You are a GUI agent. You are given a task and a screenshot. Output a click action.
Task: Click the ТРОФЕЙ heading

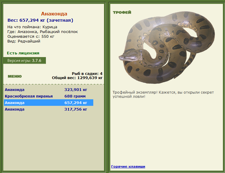[122, 12]
